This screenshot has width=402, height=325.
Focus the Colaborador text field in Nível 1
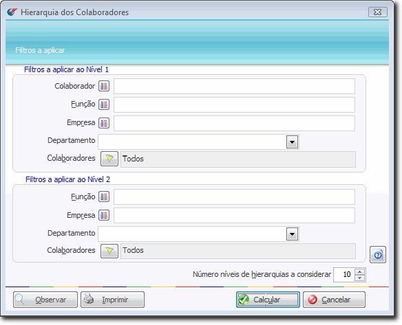click(x=234, y=87)
